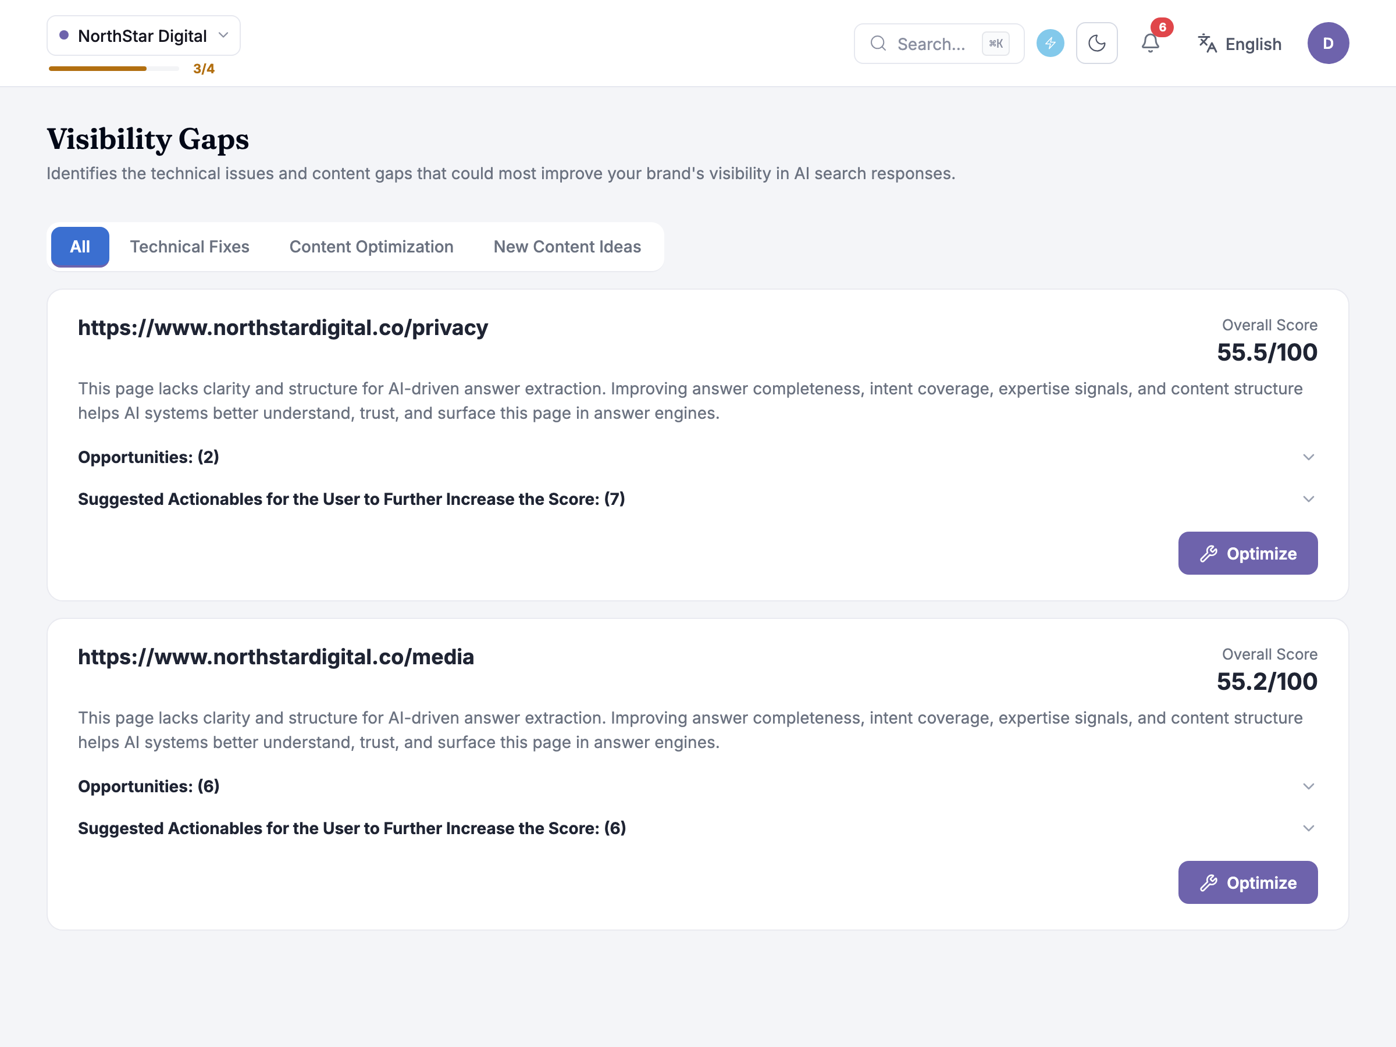Click the blue lightning bolt icon
This screenshot has width=1396, height=1047.
click(1050, 44)
